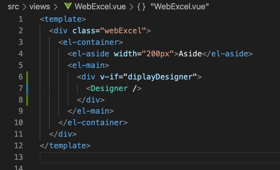Viewport: 280px width, 170px height.
Task: Open the "WebExcel.vue" symbol breadcrumb
Action: [179, 7]
